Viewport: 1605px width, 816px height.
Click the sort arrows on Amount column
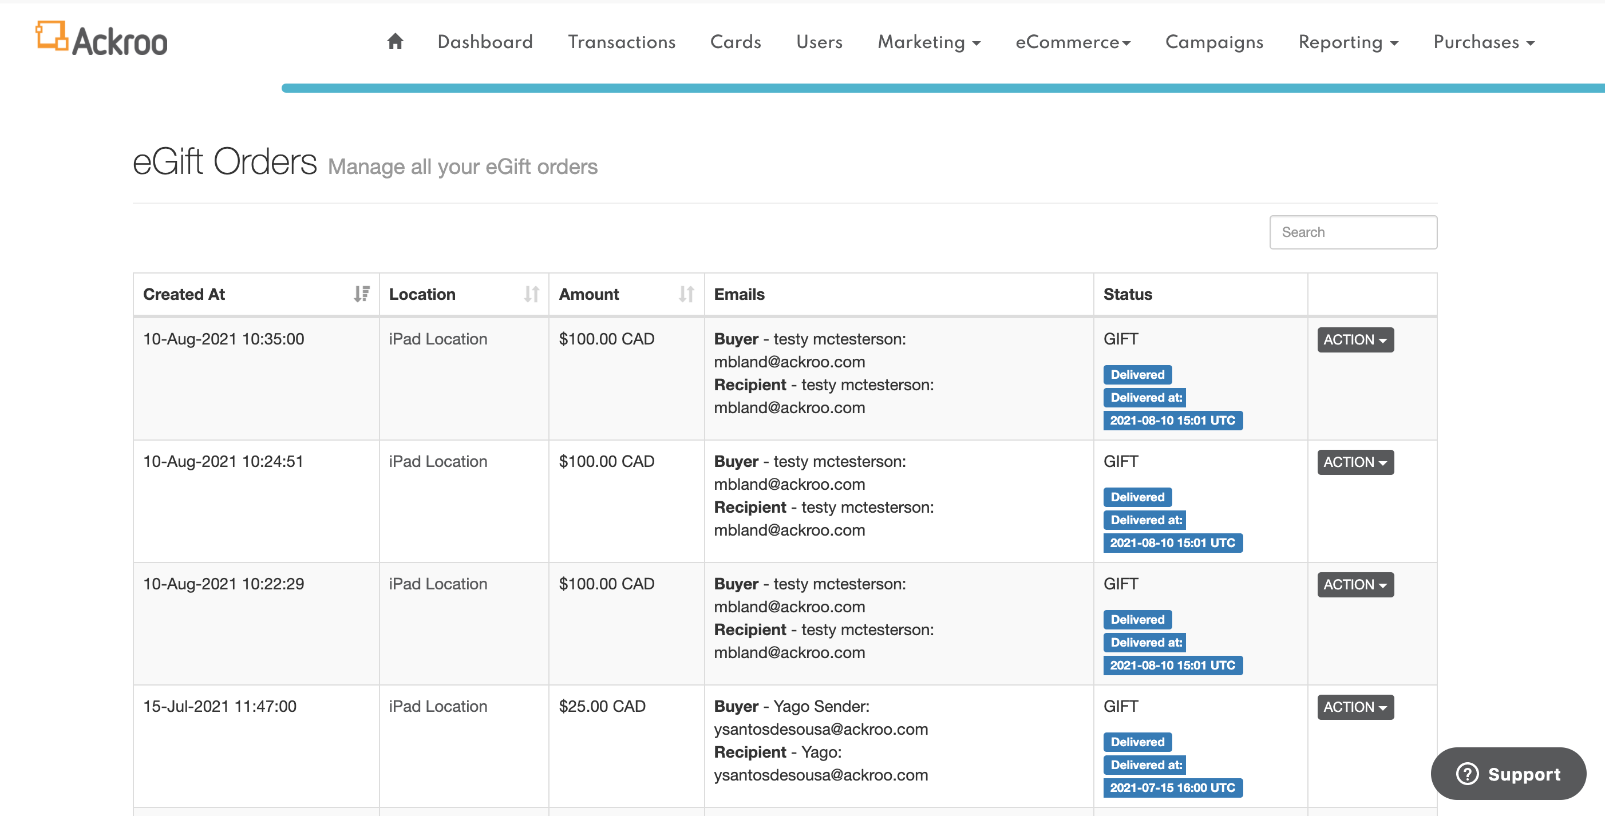(x=686, y=294)
